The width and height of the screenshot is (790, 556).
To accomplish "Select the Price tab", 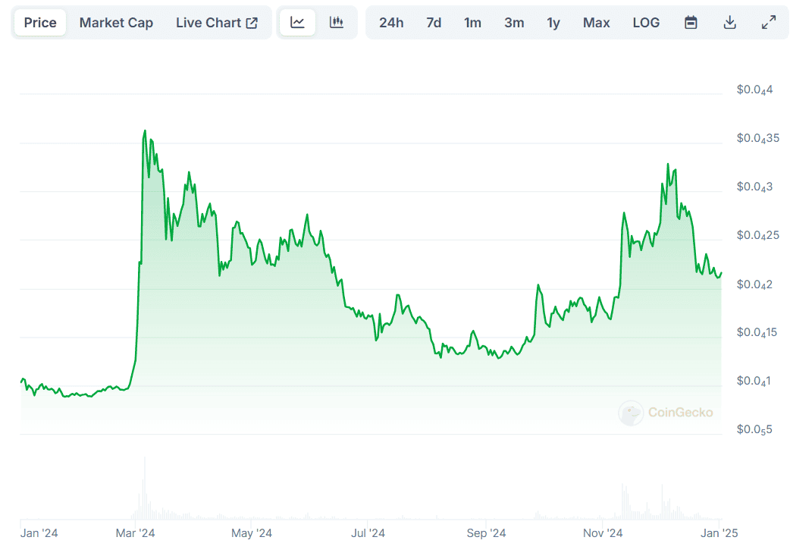I will [40, 23].
